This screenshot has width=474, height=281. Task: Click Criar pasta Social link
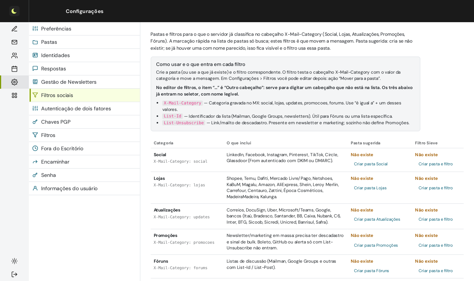pos(371,164)
